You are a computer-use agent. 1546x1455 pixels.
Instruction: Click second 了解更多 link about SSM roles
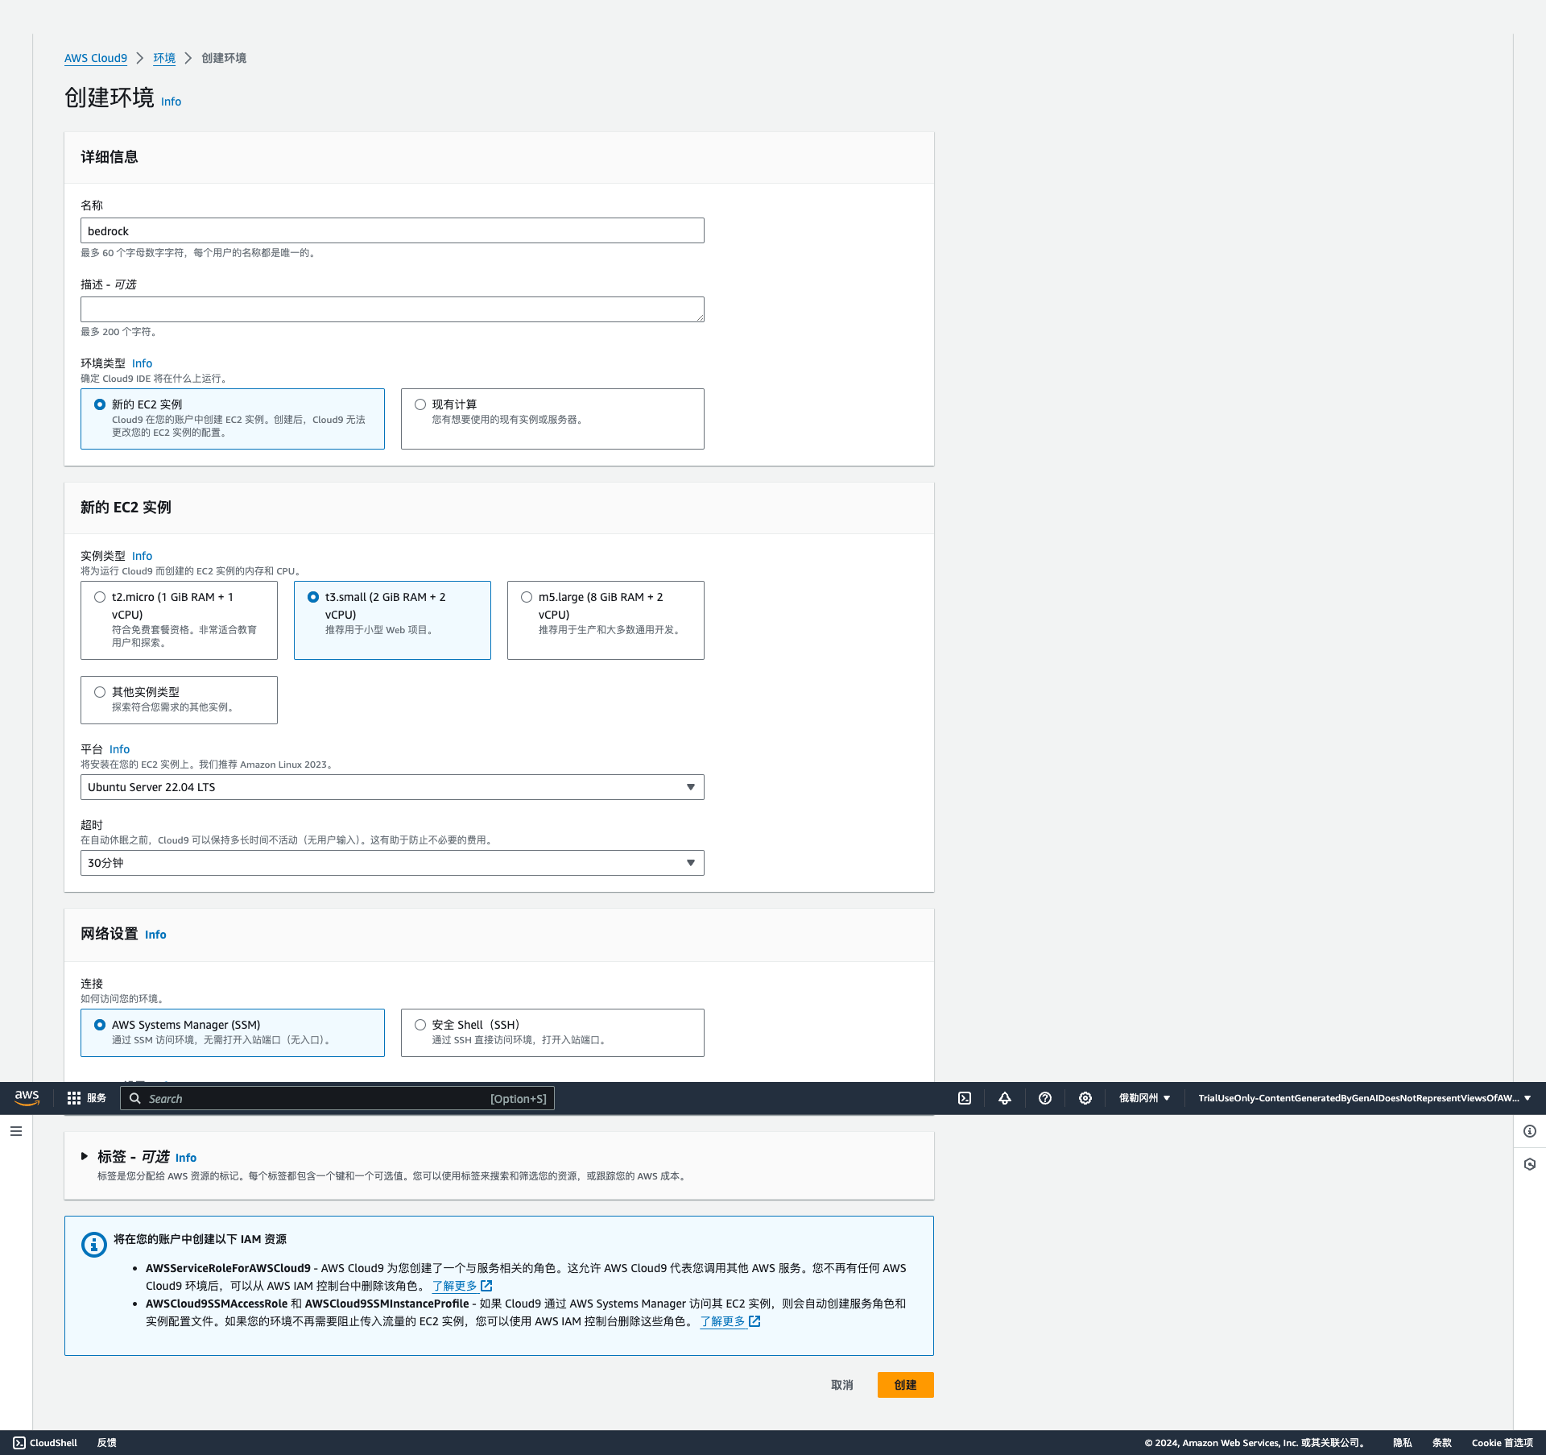click(723, 1321)
